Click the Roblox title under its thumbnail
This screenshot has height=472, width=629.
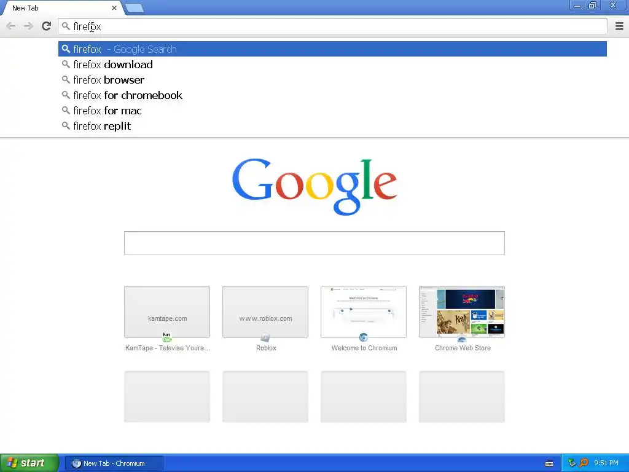pyautogui.click(x=267, y=348)
